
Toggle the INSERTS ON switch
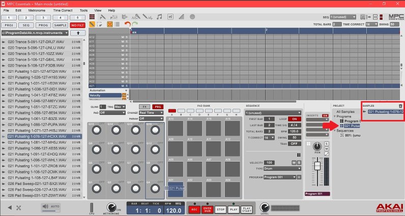pos(325,115)
